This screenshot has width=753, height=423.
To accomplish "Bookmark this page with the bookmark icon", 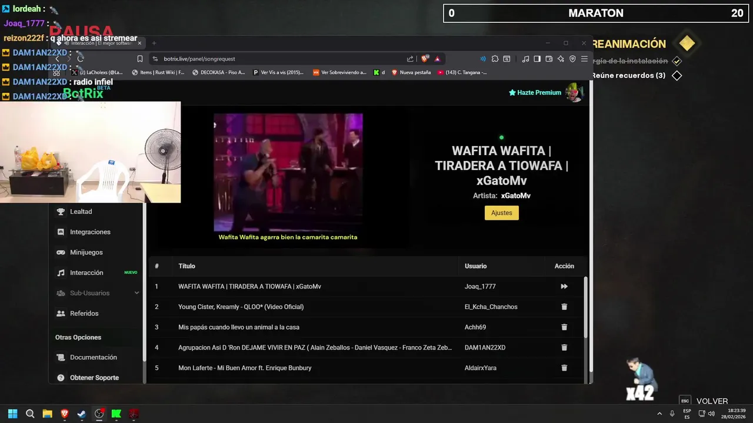I will pos(140,59).
